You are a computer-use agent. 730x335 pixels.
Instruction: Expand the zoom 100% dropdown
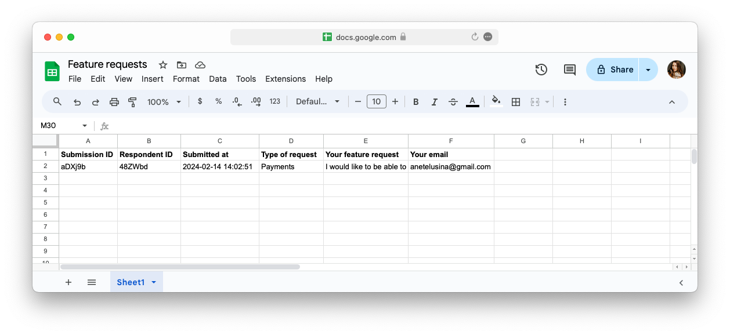164,102
